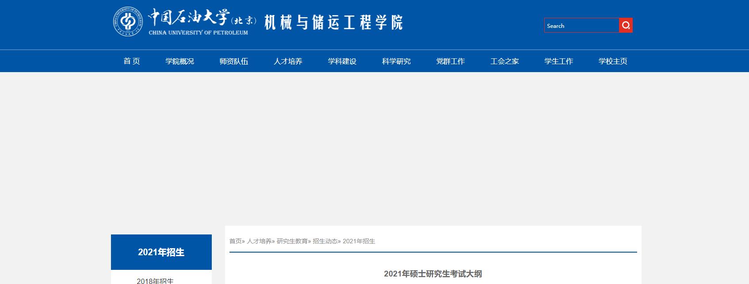The image size is (749, 284).
Task: Click the 机械与储运工程学院 header title
Action: pyautogui.click(x=333, y=22)
